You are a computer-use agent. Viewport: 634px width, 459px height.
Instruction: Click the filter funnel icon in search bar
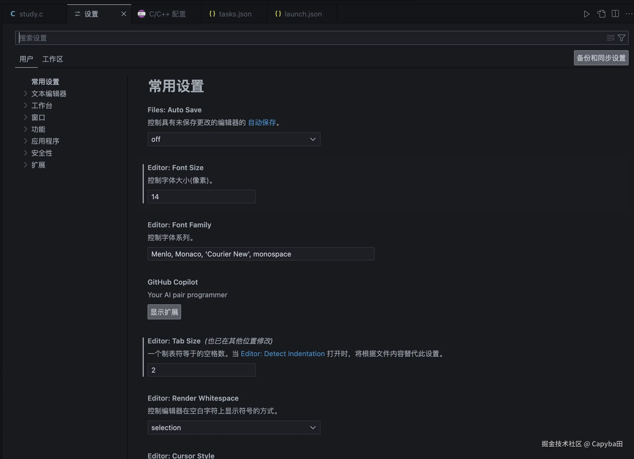621,38
